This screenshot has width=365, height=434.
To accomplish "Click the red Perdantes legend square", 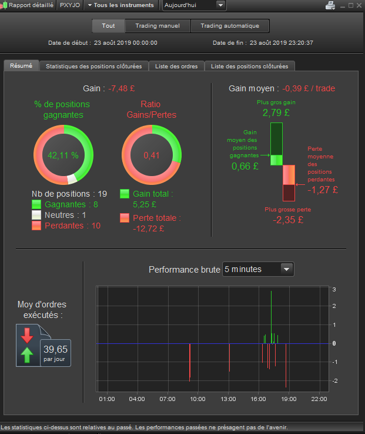I will 36,226.
